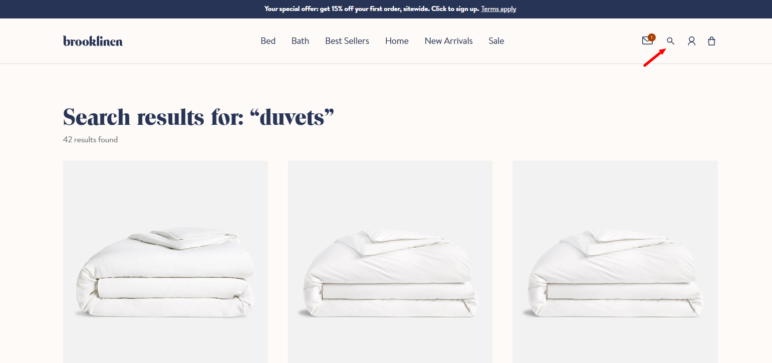Screen dimensions: 772x363
Task: Open the Bed menu
Action: click(x=268, y=41)
